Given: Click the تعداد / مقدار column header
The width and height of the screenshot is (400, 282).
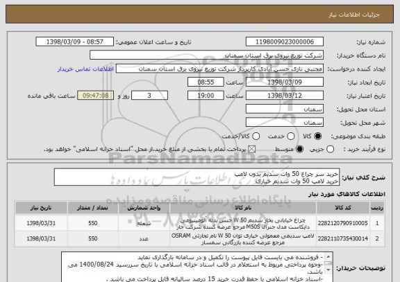Looking at the screenshot, I should [92, 208].
